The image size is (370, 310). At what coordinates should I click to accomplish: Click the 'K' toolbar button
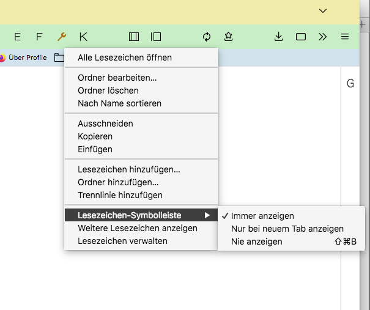click(x=83, y=37)
